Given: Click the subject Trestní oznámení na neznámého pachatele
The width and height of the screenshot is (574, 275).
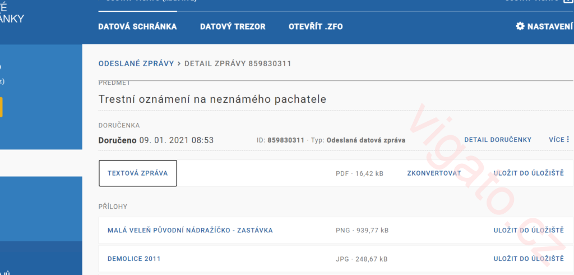Looking at the screenshot, I should [212, 99].
